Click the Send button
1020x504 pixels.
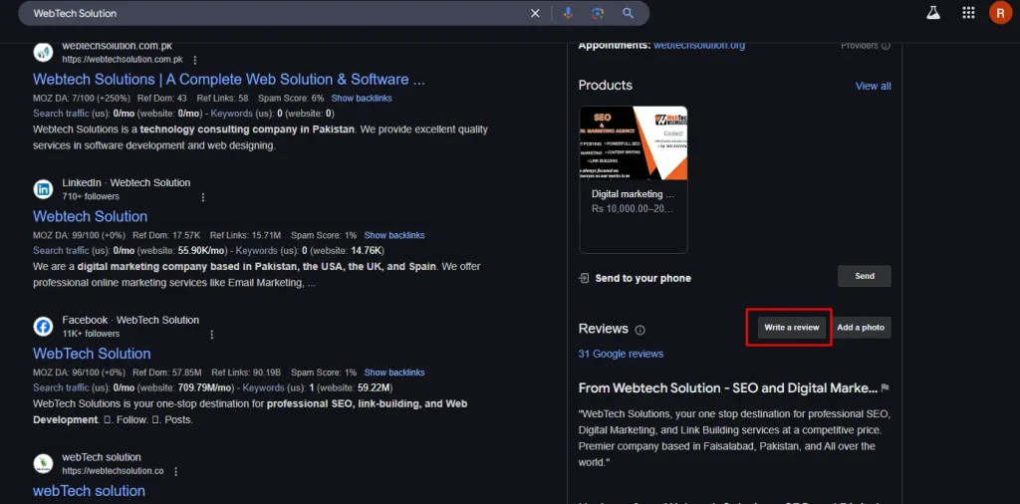tap(865, 276)
